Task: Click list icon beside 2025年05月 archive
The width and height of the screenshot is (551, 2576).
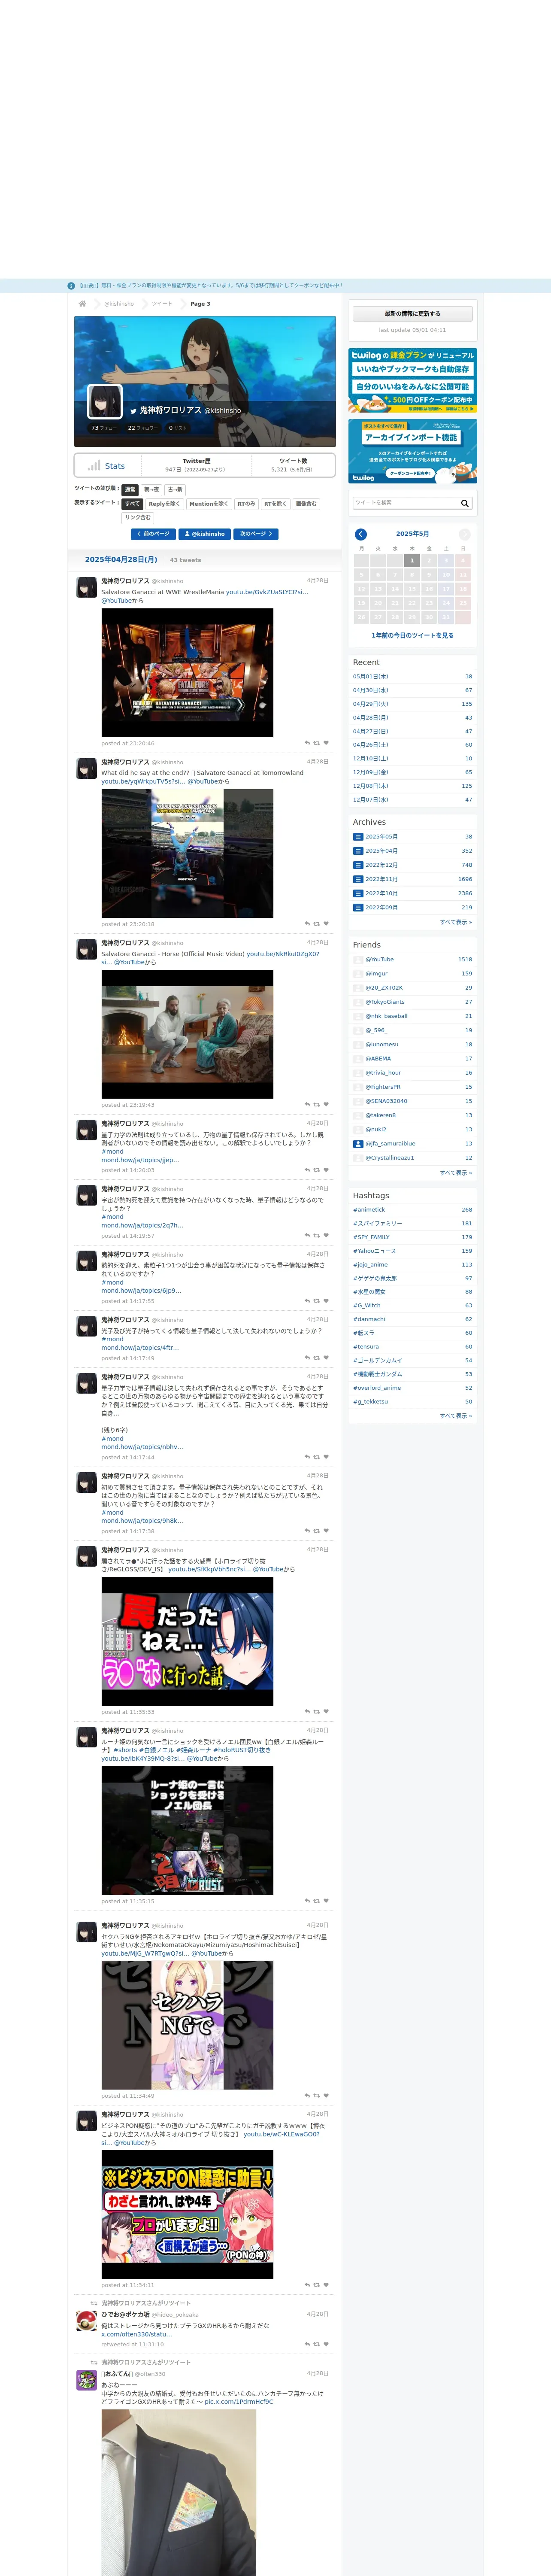Action: (358, 837)
